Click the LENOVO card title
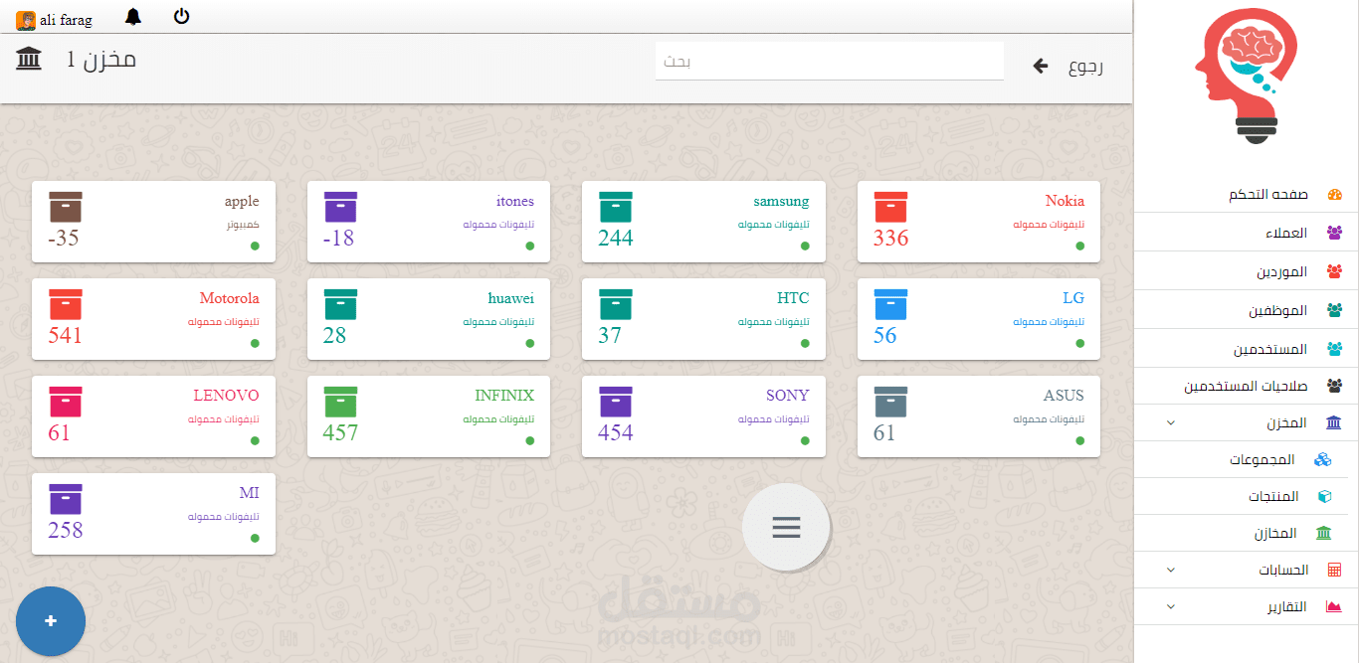The image size is (1359, 663). click(226, 396)
